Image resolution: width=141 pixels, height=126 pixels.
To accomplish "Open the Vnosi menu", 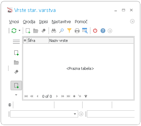I will coord(14,21).
